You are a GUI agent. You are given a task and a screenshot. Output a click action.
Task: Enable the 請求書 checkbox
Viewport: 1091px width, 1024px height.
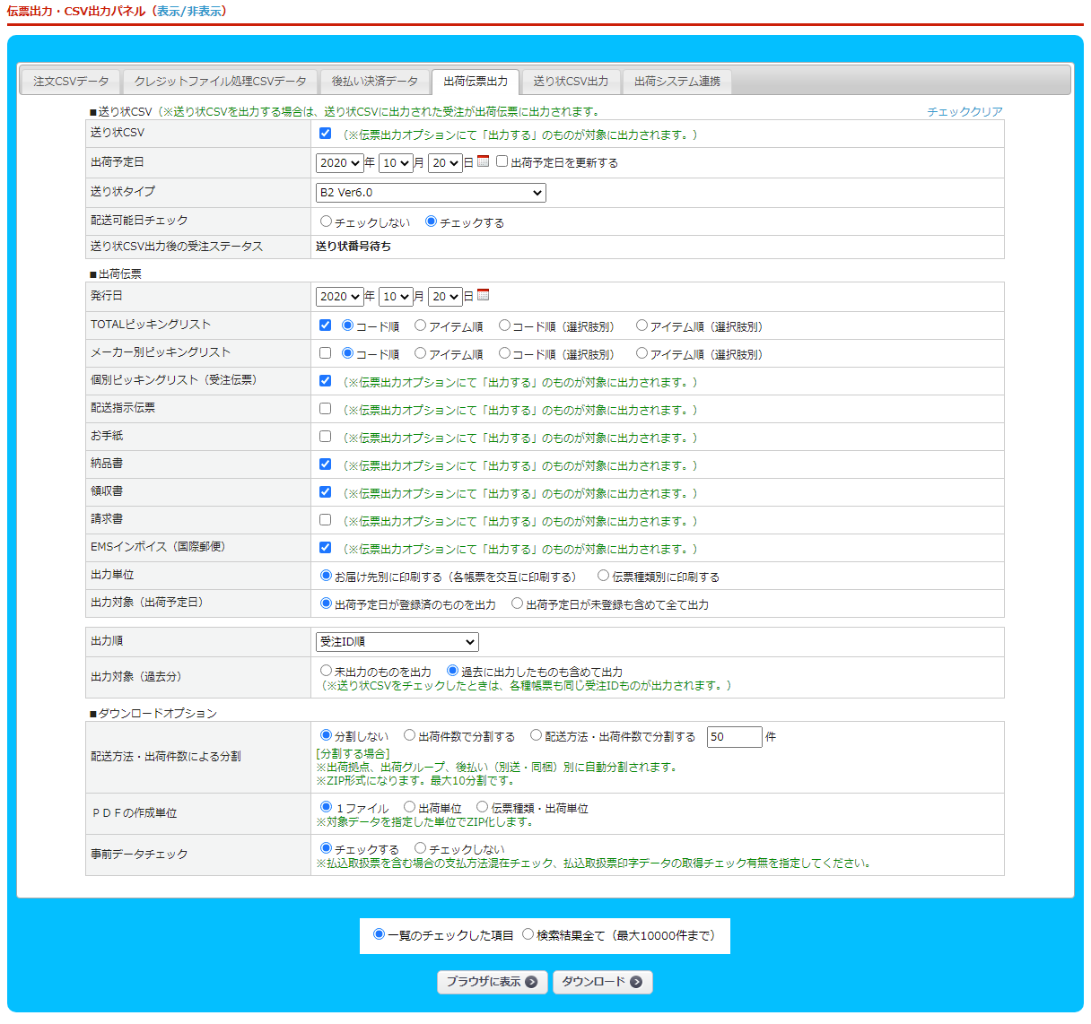tap(325, 520)
